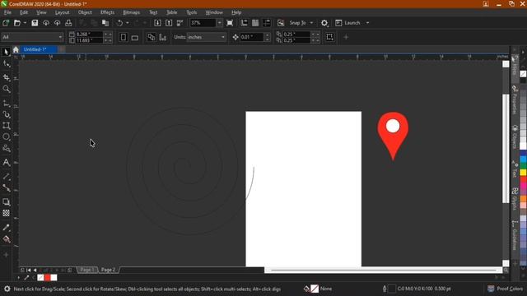Expand the Launch dropdown arrow
Image resolution: width=527 pixels, height=296 pixels.
click(368, 23)
